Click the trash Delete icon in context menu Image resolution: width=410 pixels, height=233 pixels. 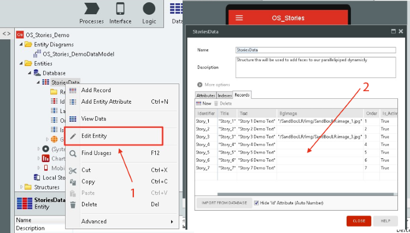73,205
